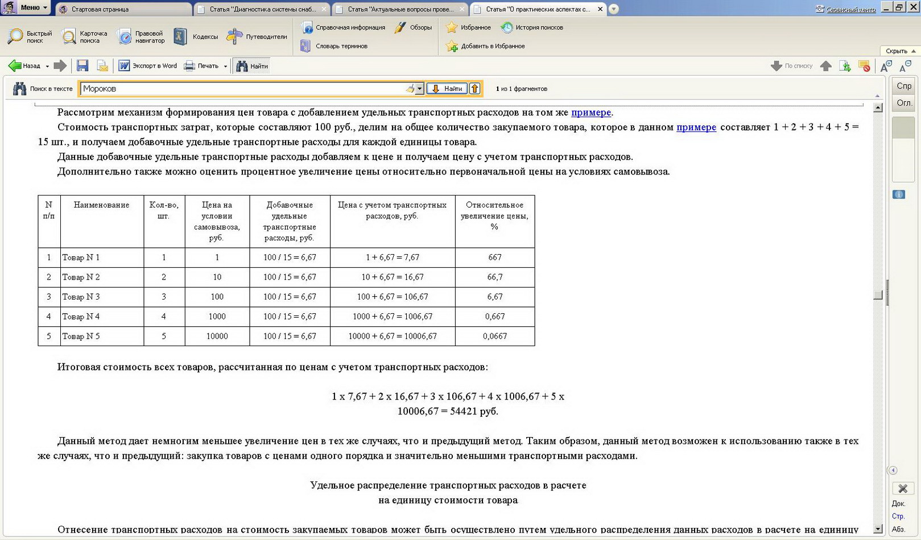921x540 pixels.
Task: Click the blue info icon in sidebar
Action: pos(899,194)
